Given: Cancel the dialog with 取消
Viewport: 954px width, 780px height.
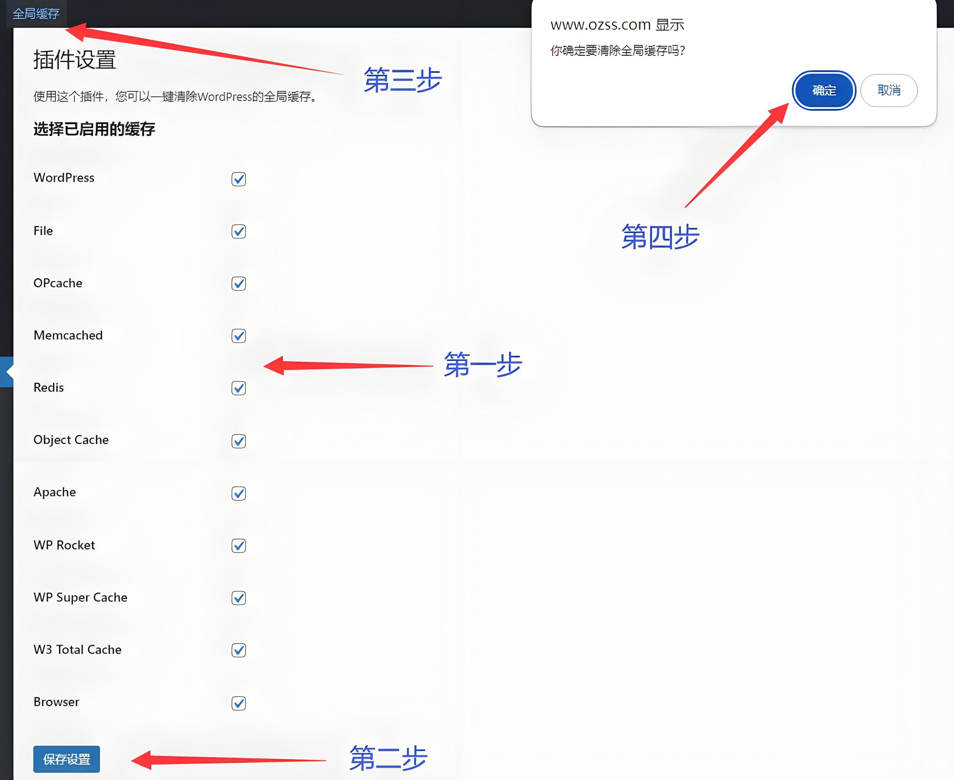Looking at the screenshot, I should (888, 90).
